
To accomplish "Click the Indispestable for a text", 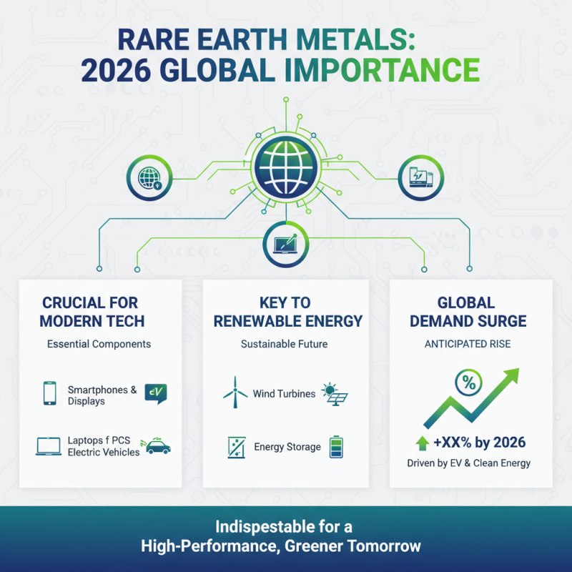I will (x=283, y=527).
